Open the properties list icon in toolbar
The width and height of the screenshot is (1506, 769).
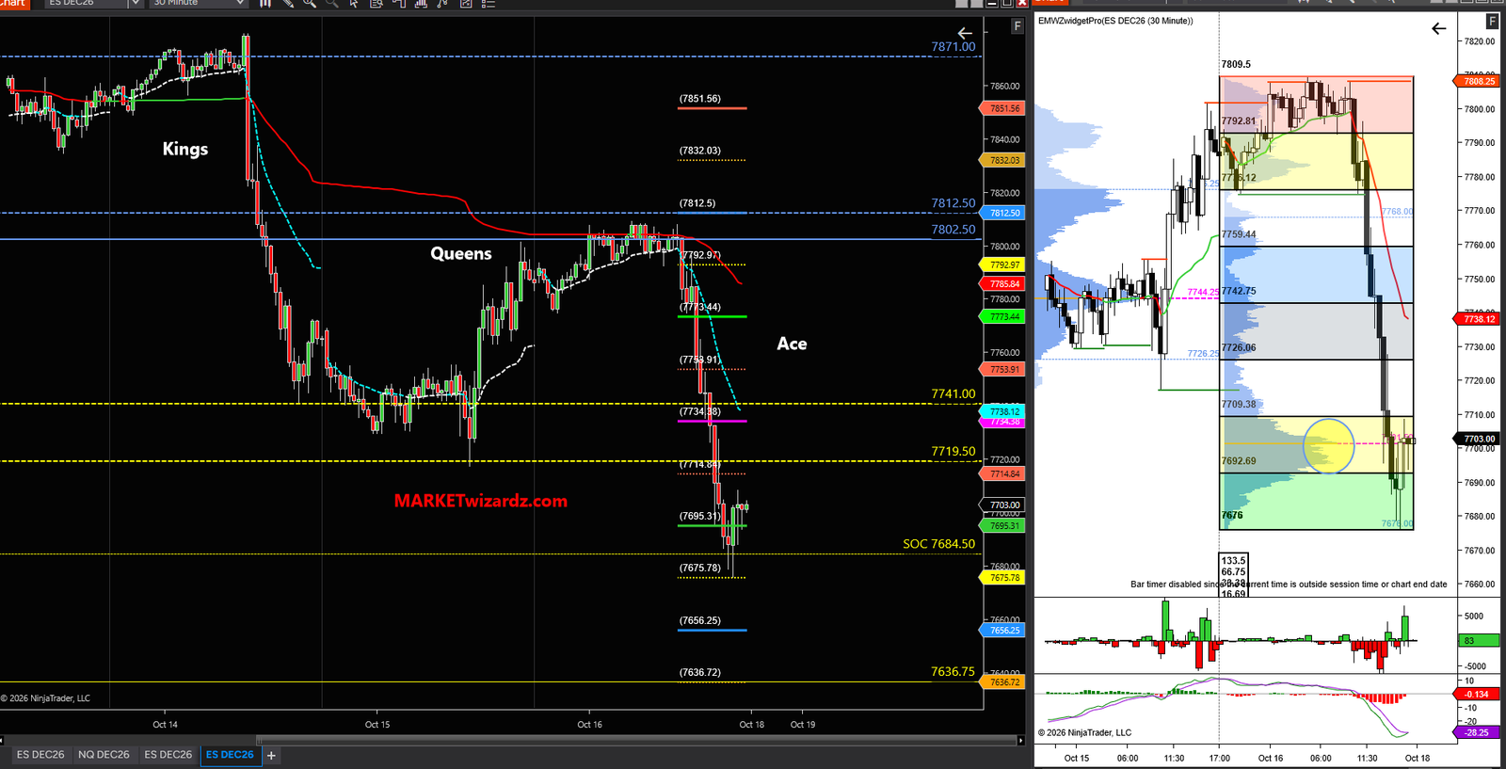coord(488,4)
